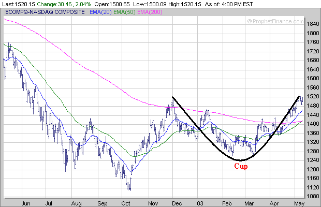Click the High:1520.15 value
This screenshot has height=207, width=321.
click(185, 4)
